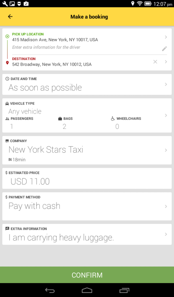Expand the payment method row chevron
This screenshot has height=297, width=174.
pyautogui.click(x=166, y=206)
